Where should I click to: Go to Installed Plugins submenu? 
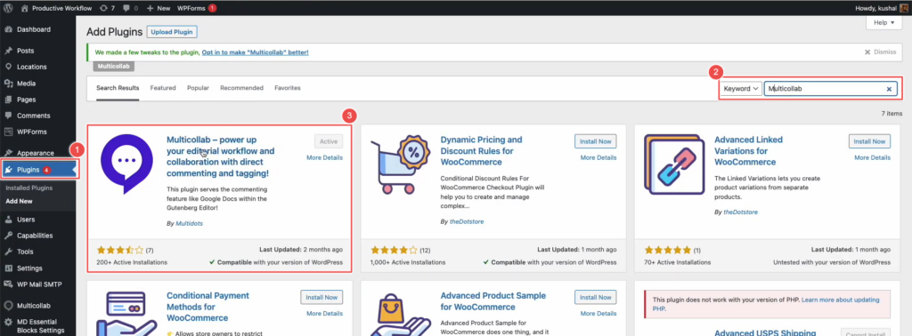(x=29, y=188)
